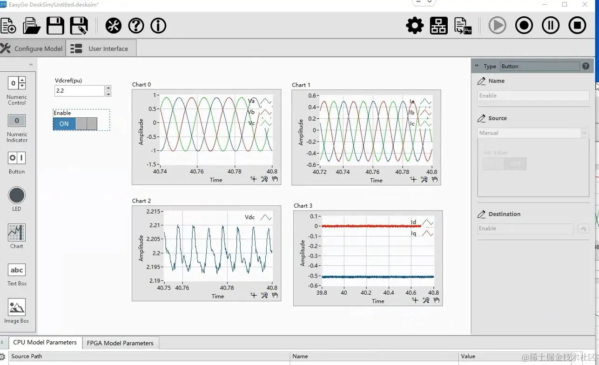Click the properties panel help icon
This screenshot has width=599, height=365.
pyautogui.click(x=586, y=66)
